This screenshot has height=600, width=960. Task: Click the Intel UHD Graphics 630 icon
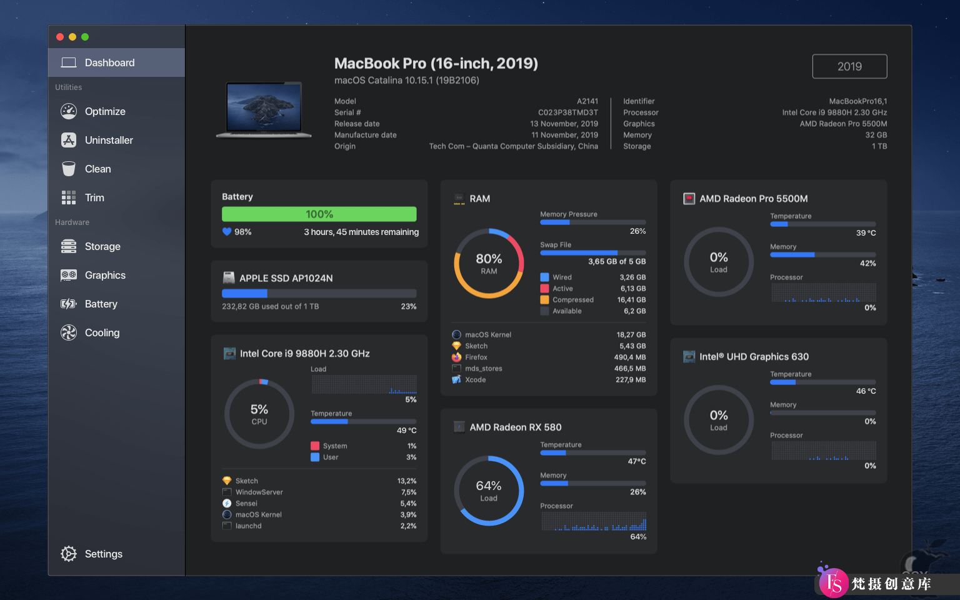point(689,356)
